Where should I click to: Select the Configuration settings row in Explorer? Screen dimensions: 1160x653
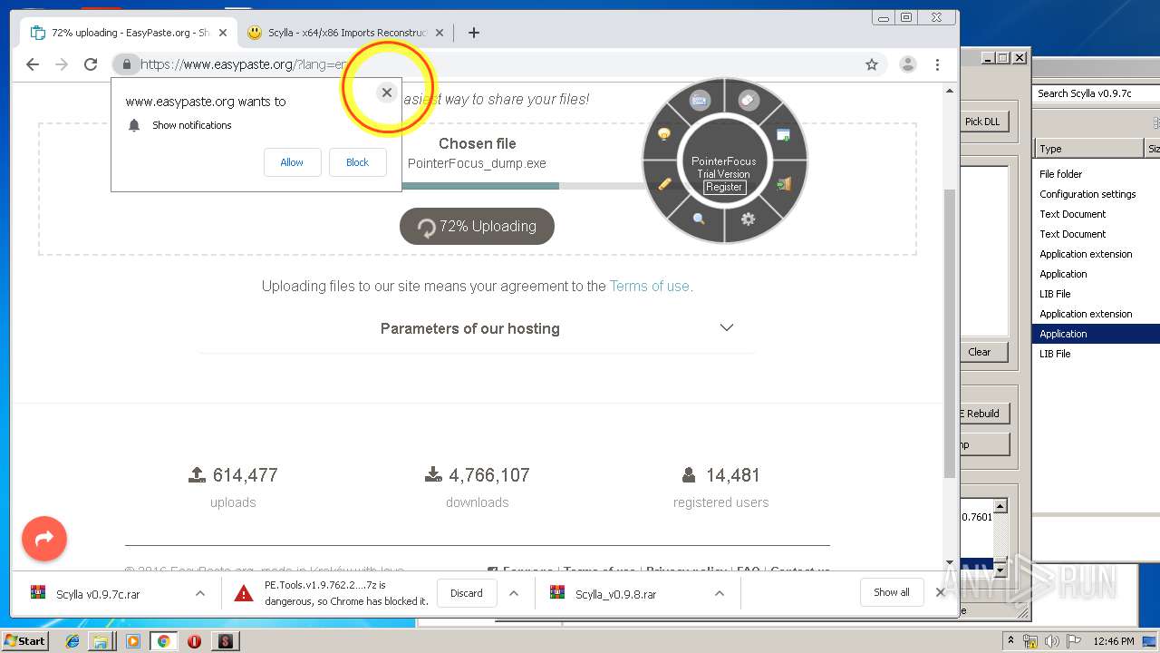click(x=1097, y=194)
